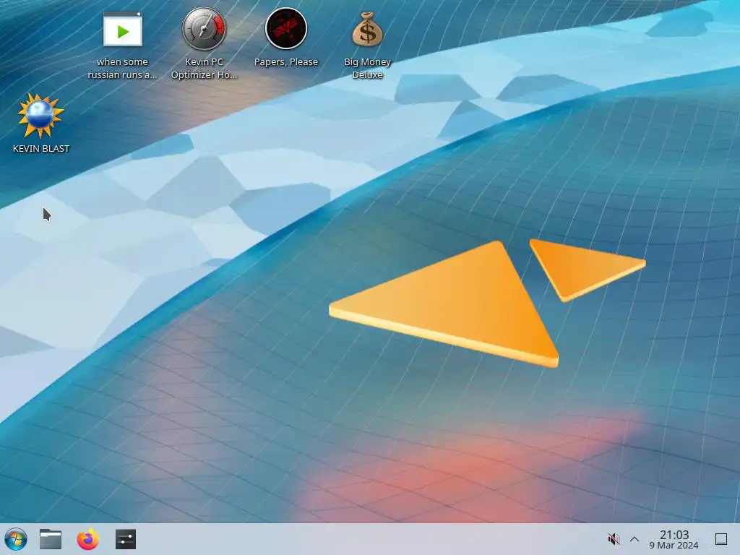Select the 'Kevin PC Optimizer Ho...' label

click(205, 69)
